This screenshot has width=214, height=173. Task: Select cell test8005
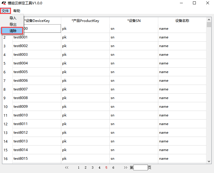(x=37, y=72)
